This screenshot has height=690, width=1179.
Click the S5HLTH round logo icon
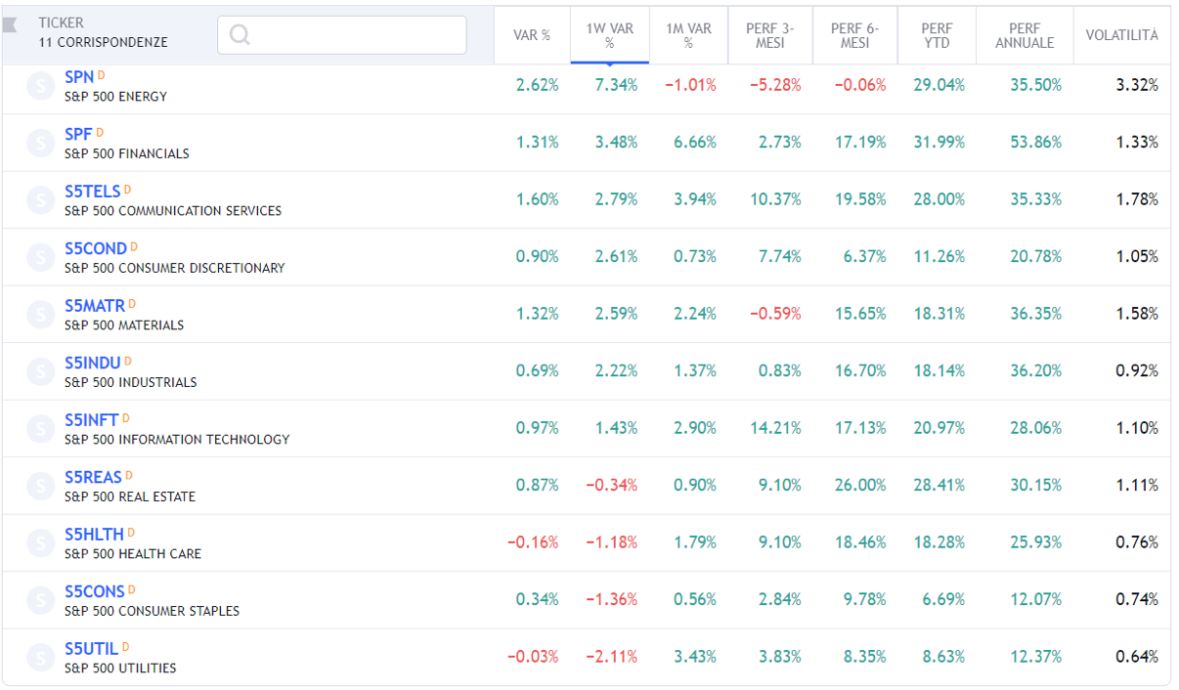tap(41, 544)
